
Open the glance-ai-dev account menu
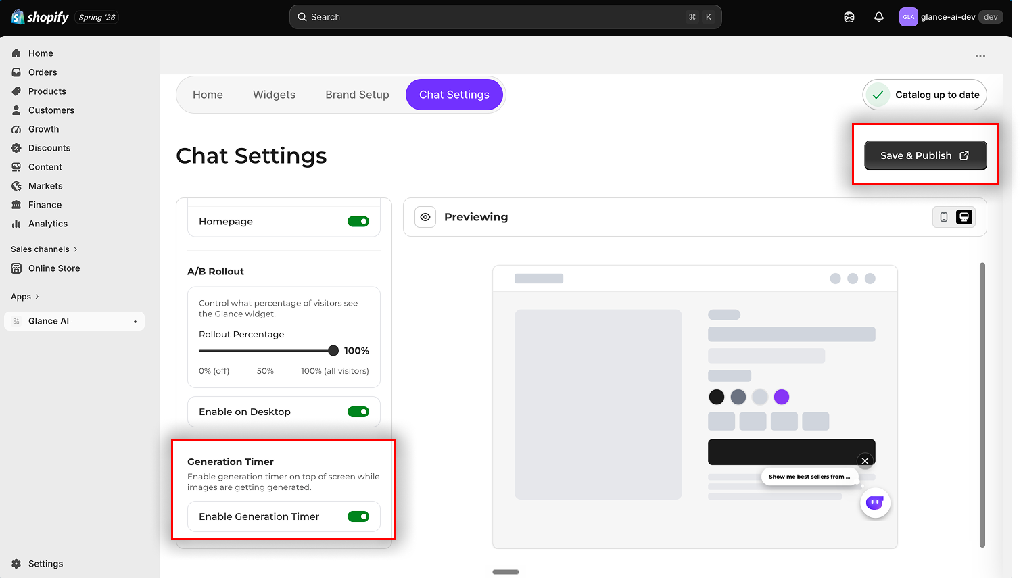(951, 17)
